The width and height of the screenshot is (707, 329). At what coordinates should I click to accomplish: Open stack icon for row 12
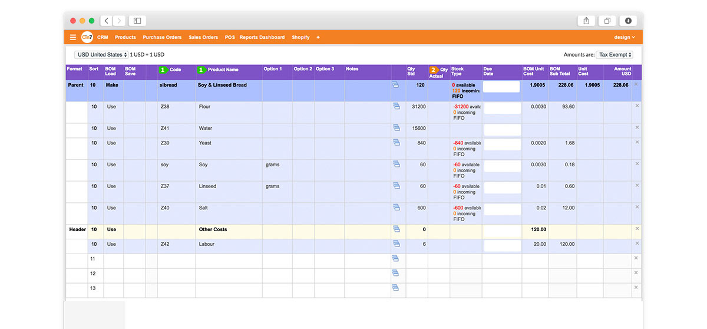point(395,273)
